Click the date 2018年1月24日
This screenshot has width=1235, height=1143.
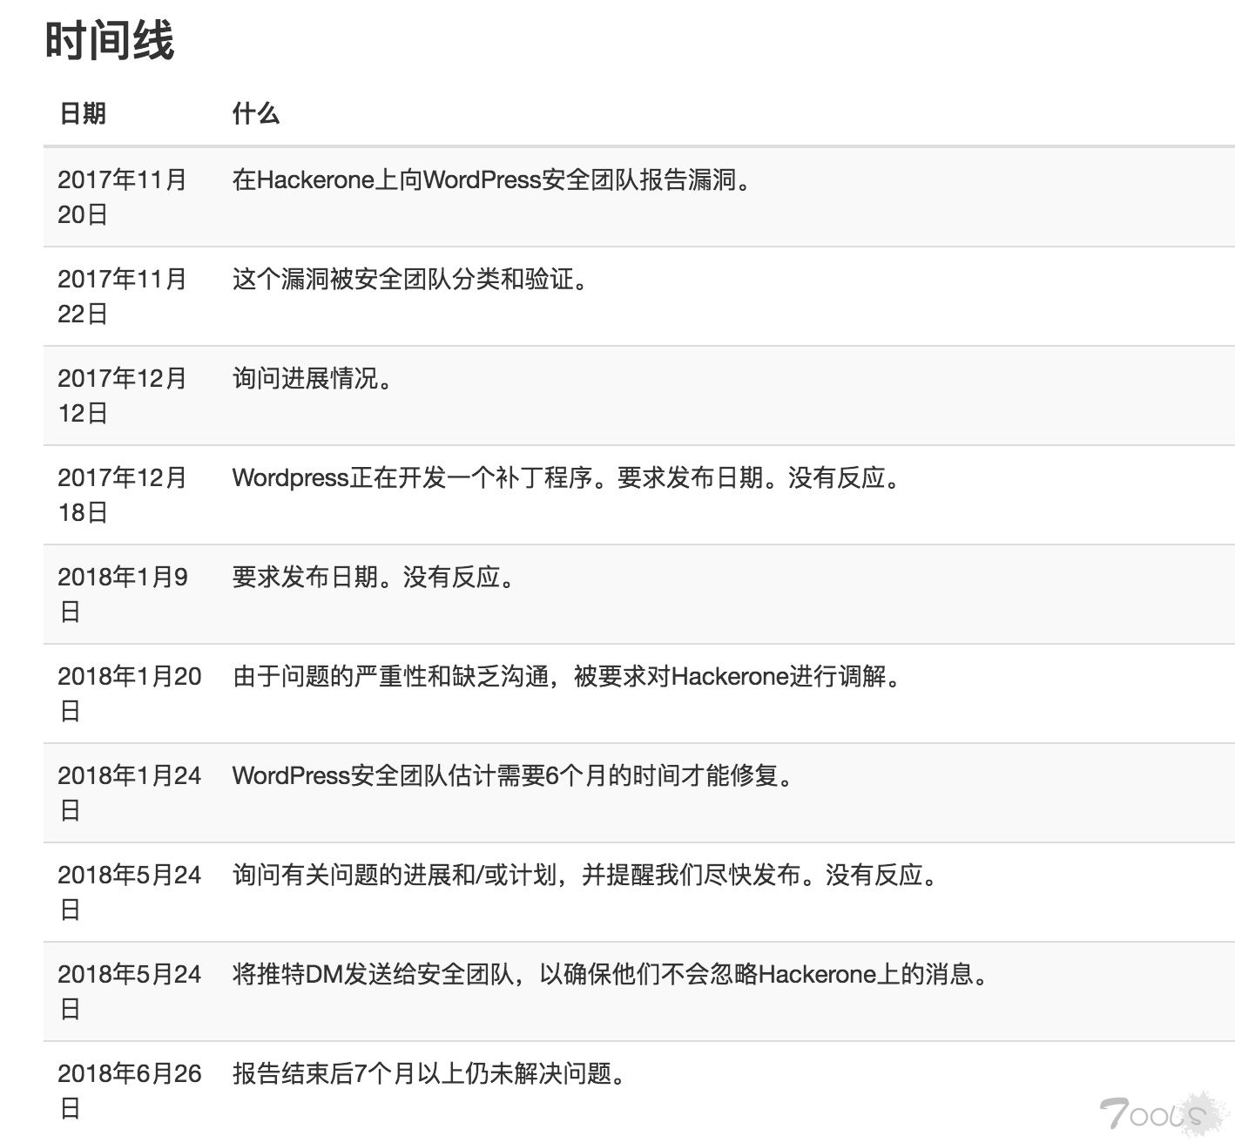130,793
